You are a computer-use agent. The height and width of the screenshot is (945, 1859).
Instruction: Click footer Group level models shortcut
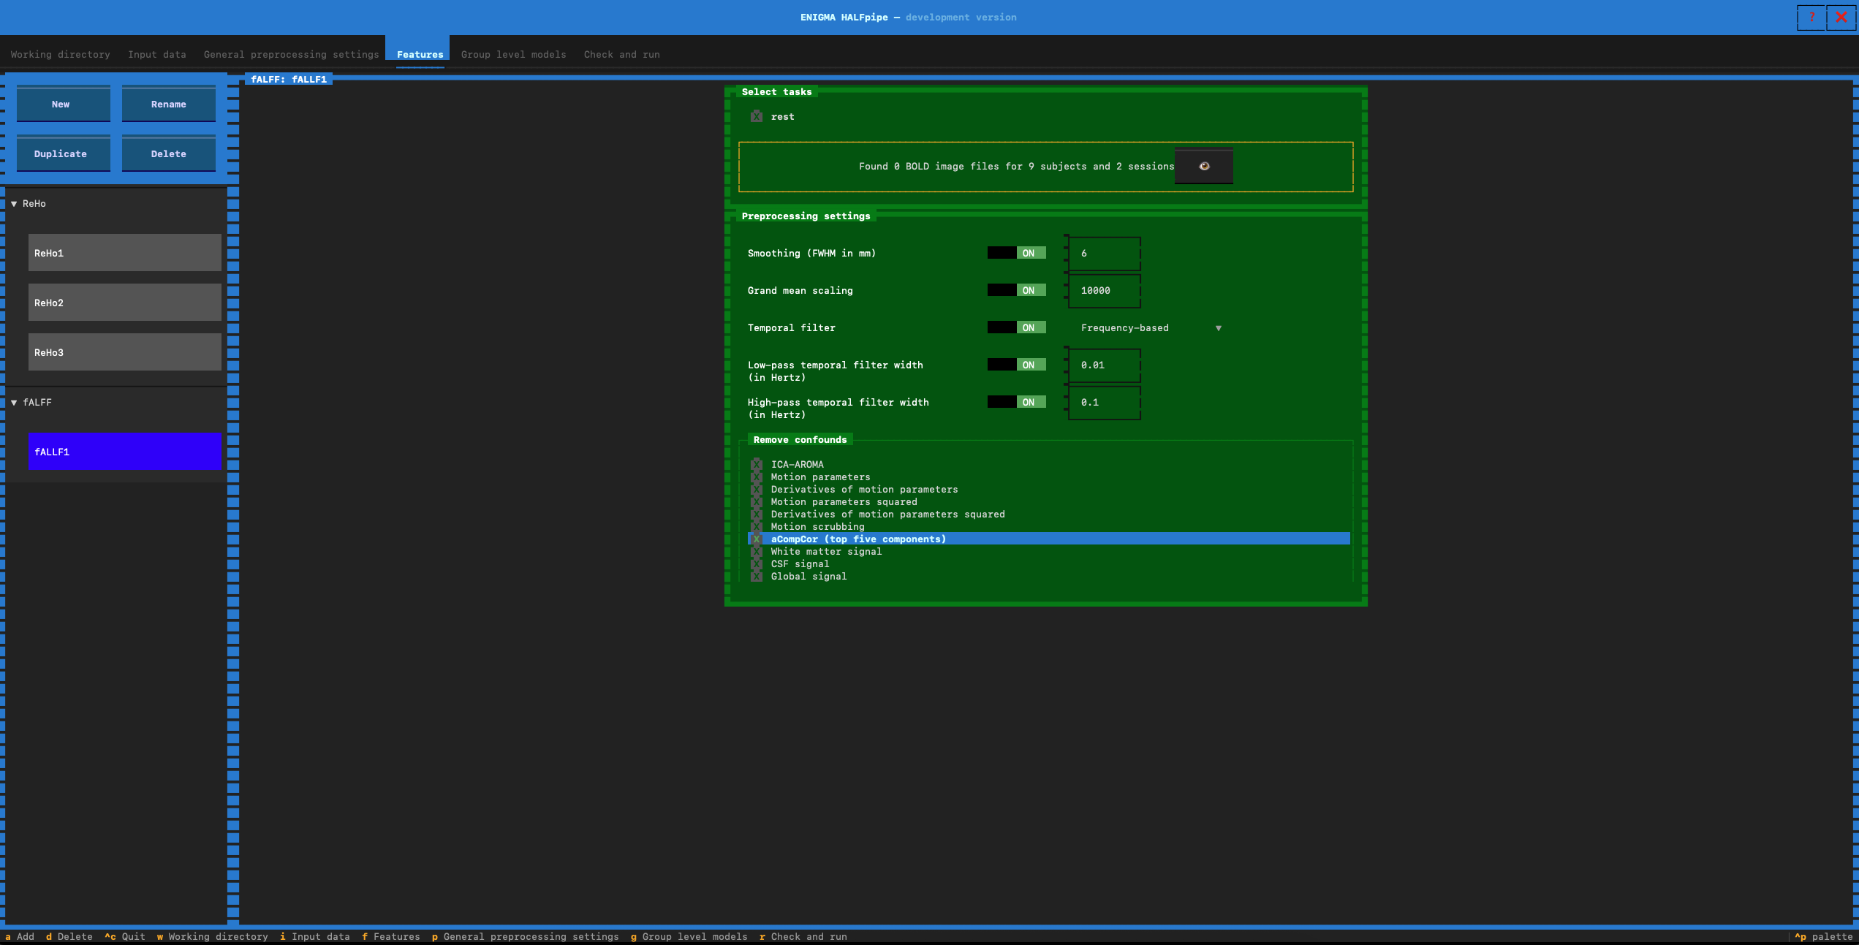689,936
